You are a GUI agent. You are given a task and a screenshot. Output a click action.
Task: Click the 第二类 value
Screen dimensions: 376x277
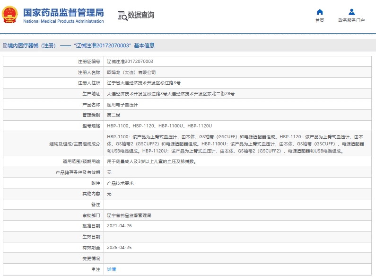(x=114, y=115)
